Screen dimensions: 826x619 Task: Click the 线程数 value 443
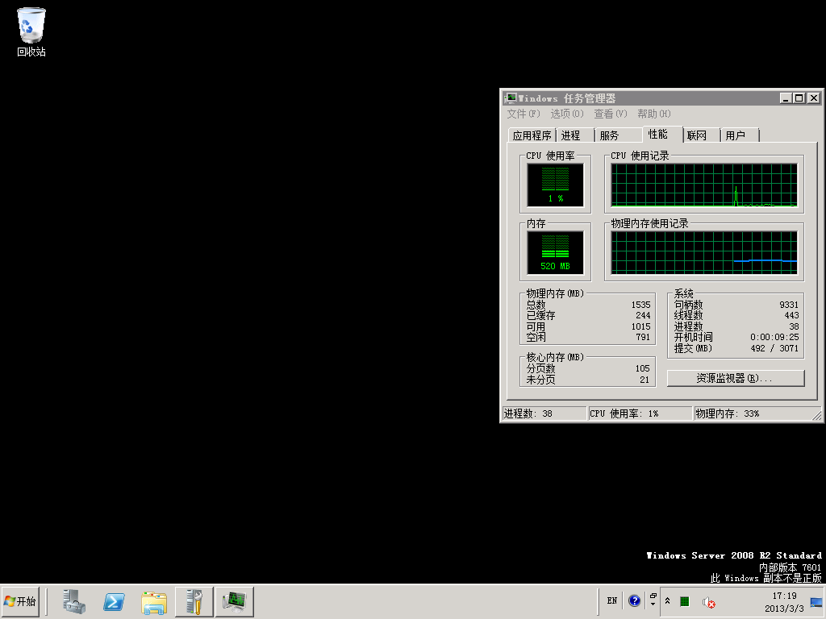click(x=791, y=315)
